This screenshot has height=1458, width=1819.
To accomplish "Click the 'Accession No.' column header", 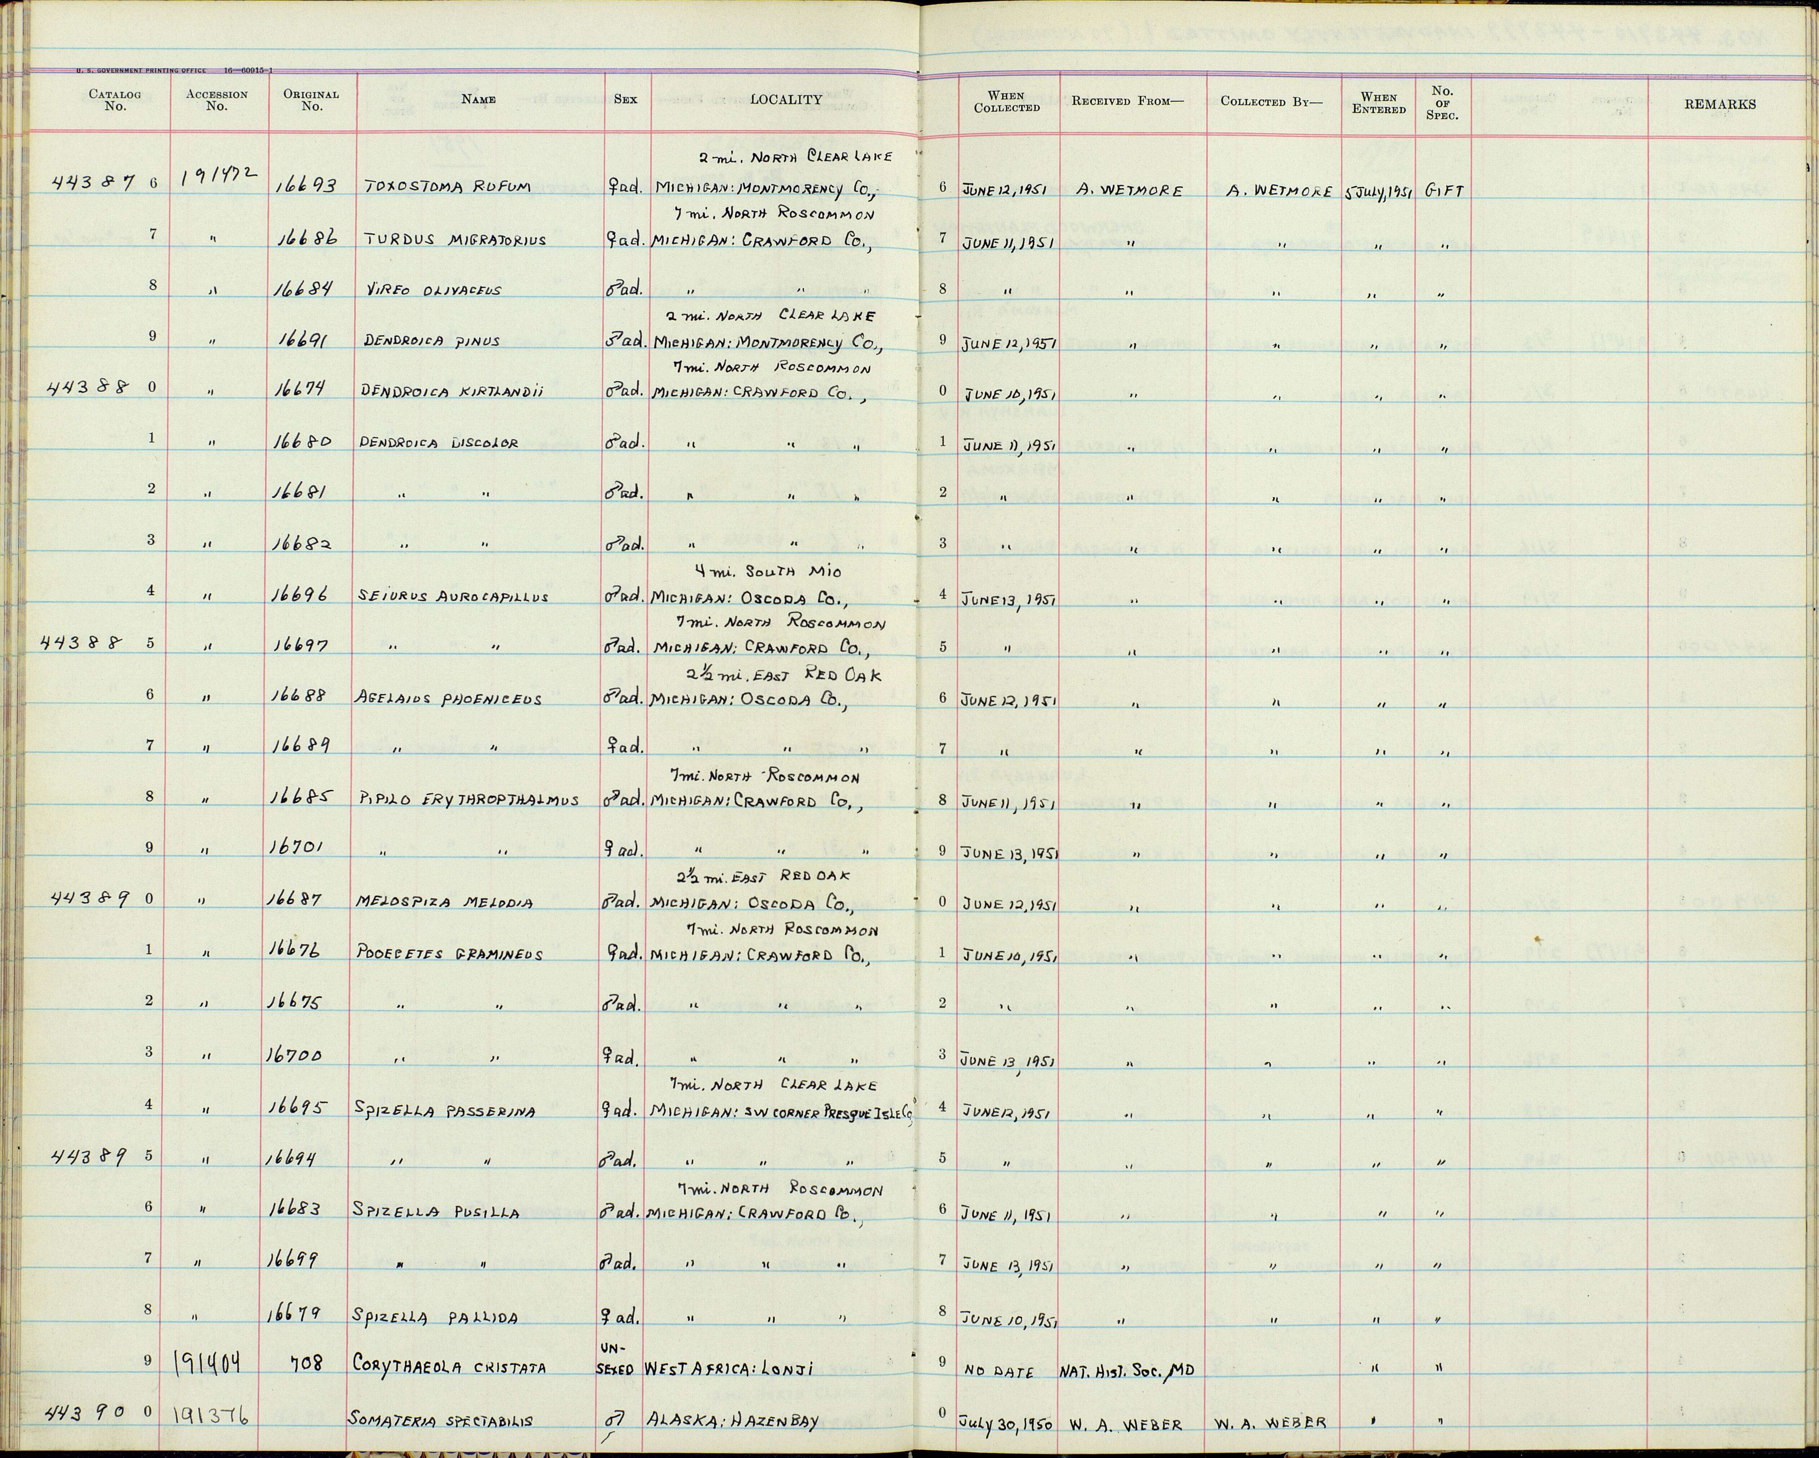I will click(x=217, y=100).
